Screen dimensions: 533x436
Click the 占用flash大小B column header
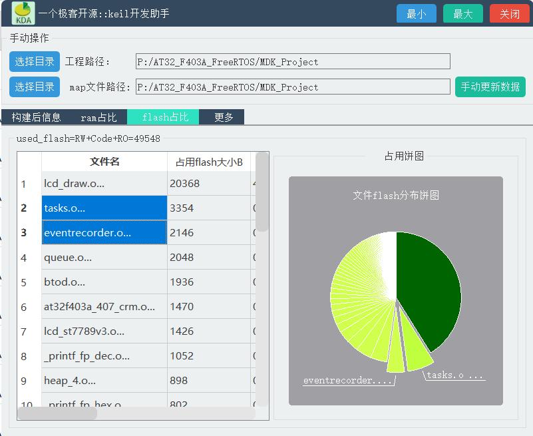208,161
